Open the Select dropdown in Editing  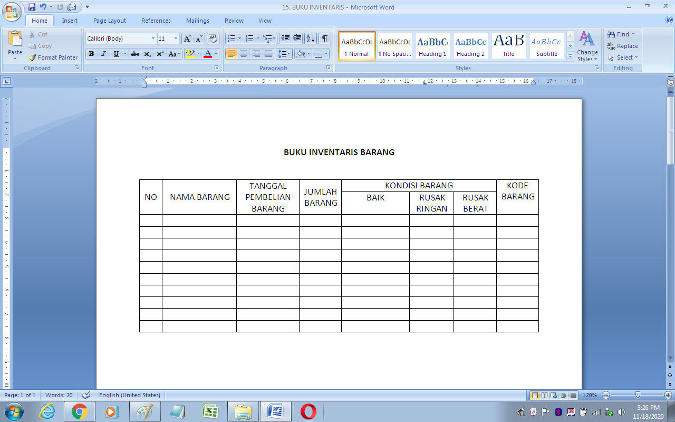(x=623, y=57)
